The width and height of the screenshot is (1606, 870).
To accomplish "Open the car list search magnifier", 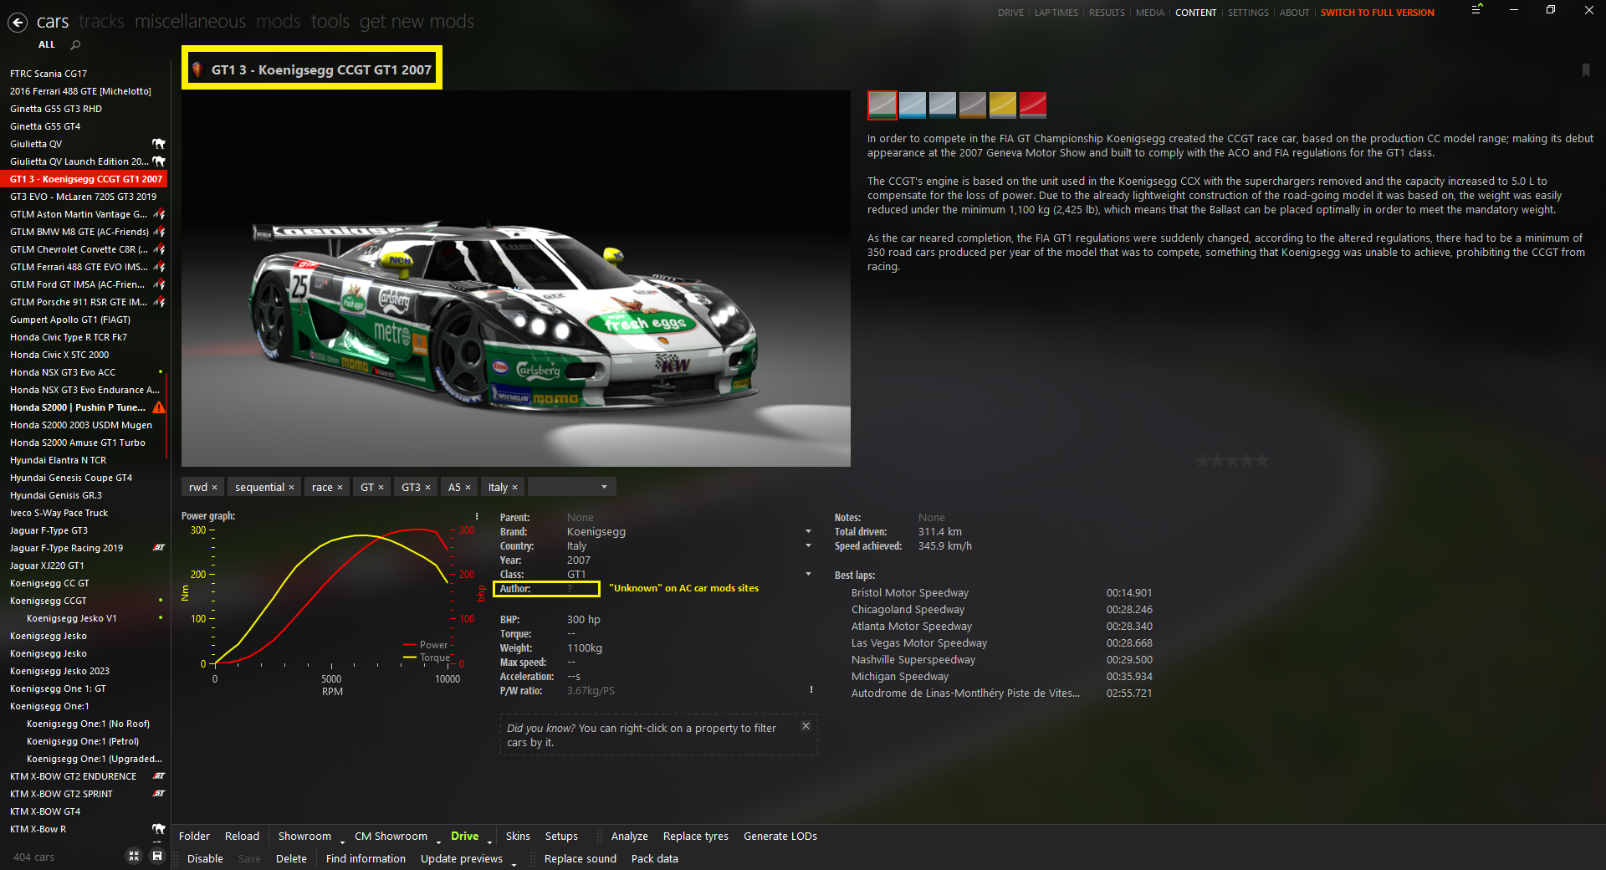I will click(75, 44).
